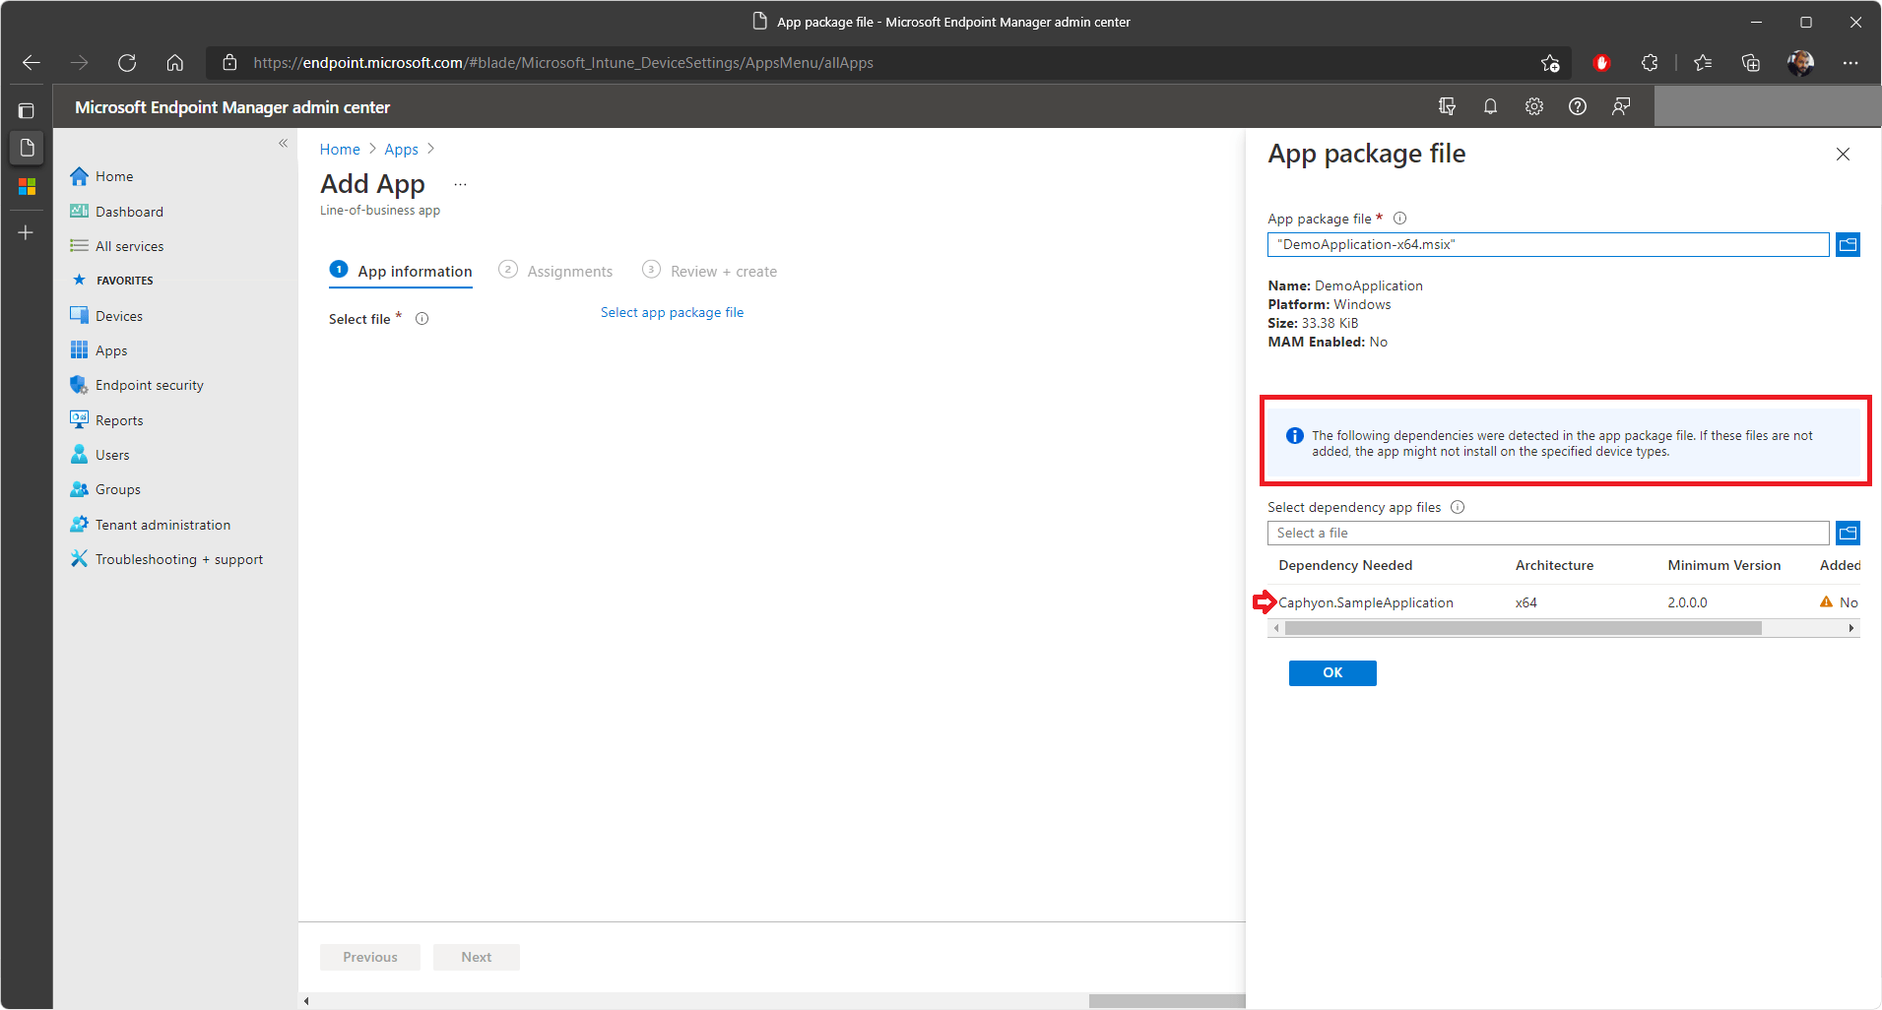Open the browser home page

[x=175, y=63]
